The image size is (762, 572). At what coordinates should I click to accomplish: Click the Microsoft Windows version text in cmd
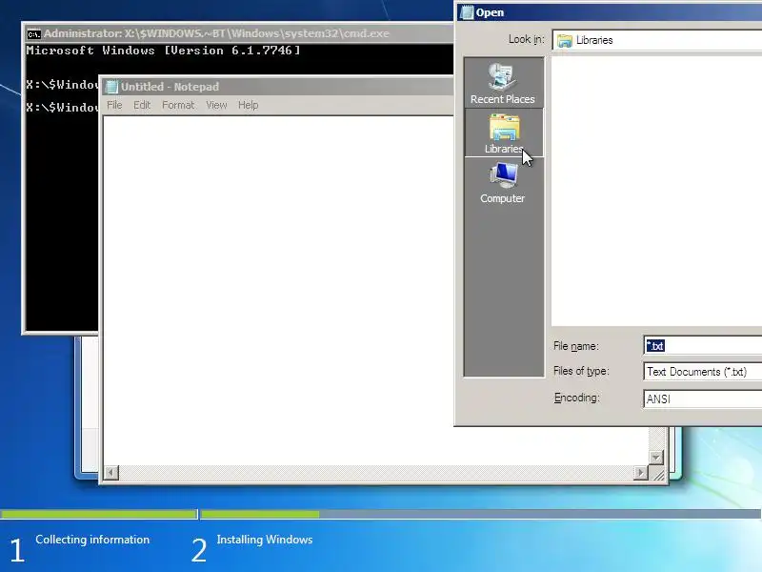tap(163, 51)
